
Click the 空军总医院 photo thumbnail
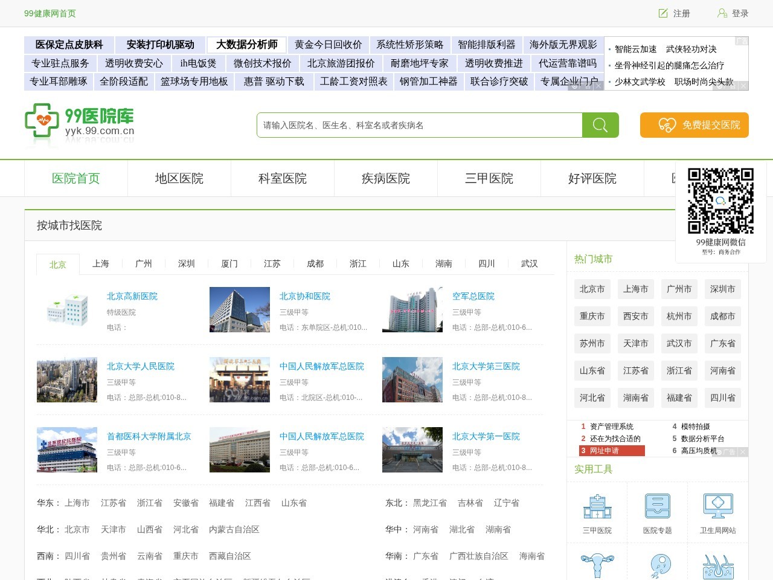(412, 309)
